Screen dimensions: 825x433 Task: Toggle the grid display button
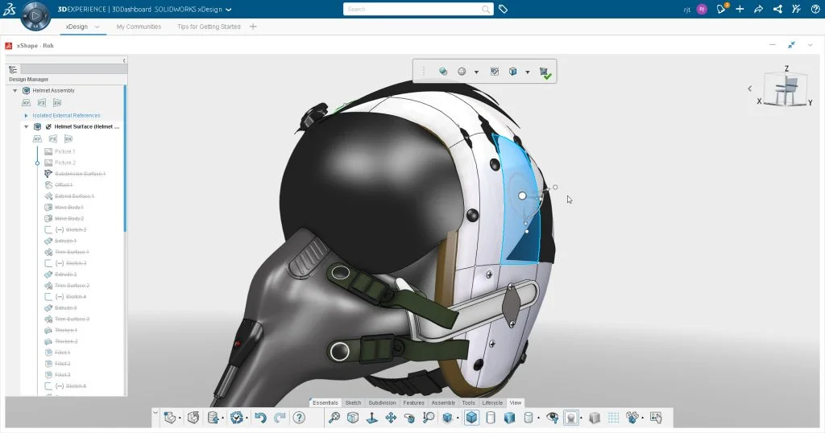[x=613, y=418]
